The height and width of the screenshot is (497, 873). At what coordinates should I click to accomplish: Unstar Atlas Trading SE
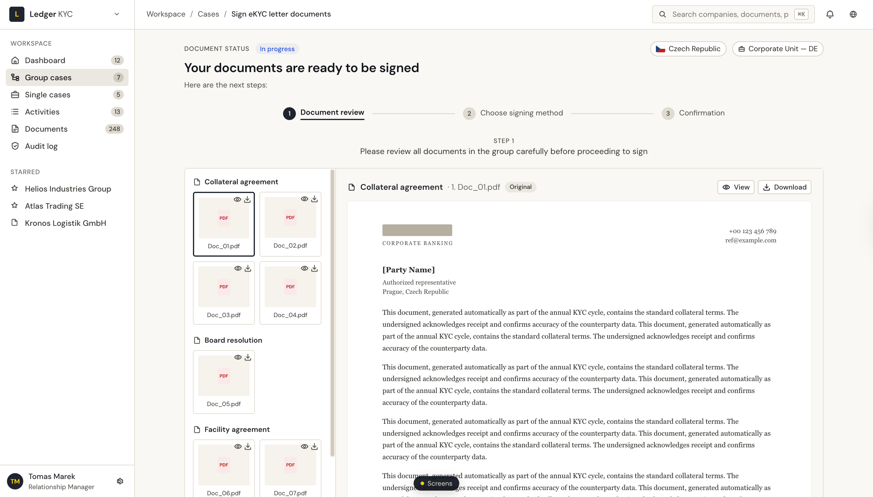click(x=14, y=205)
